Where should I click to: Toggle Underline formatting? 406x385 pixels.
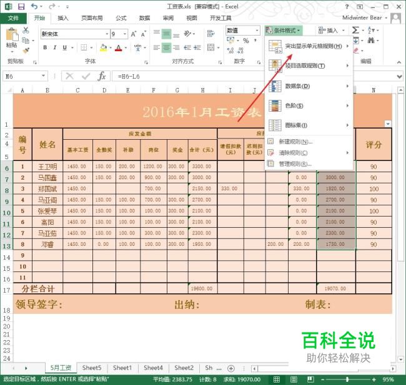coord(65,47)
